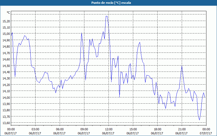Click the 13,60 y-axis label
The width and height of the screenshot is (217, 136).
click(6, 123)
